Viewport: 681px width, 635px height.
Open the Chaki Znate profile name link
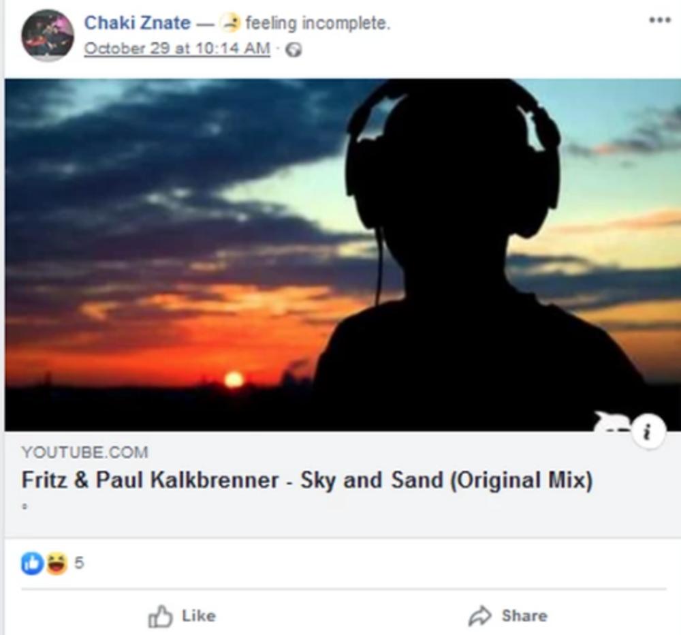138,22
